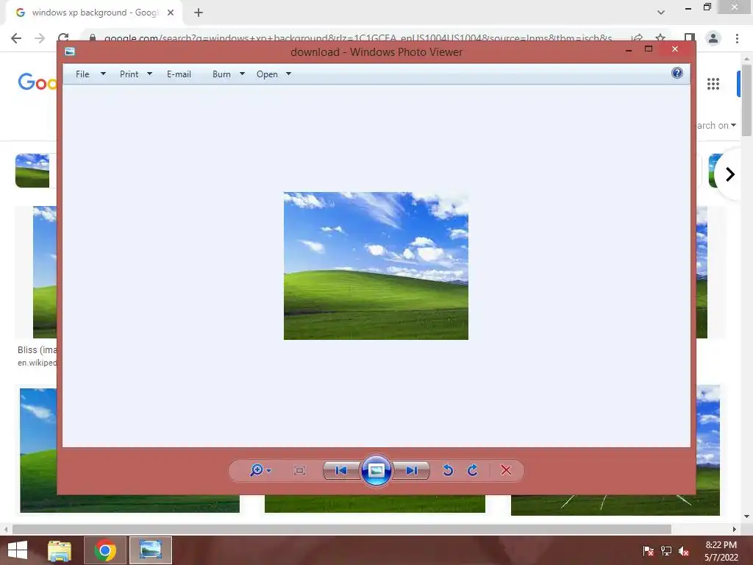753x565 pixels.
Task: Click the displayed Bliss photo
Action: point(376,266)
